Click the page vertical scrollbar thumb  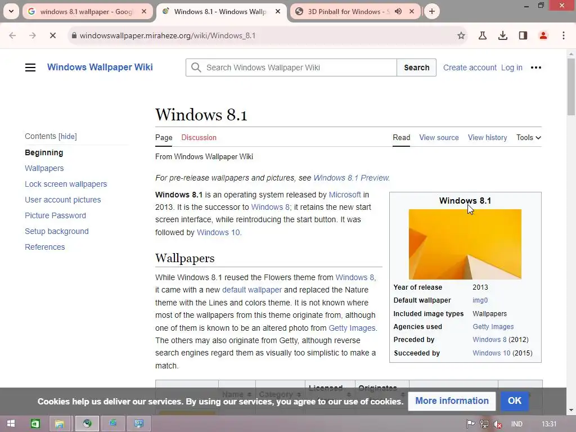tap(571, 87)
